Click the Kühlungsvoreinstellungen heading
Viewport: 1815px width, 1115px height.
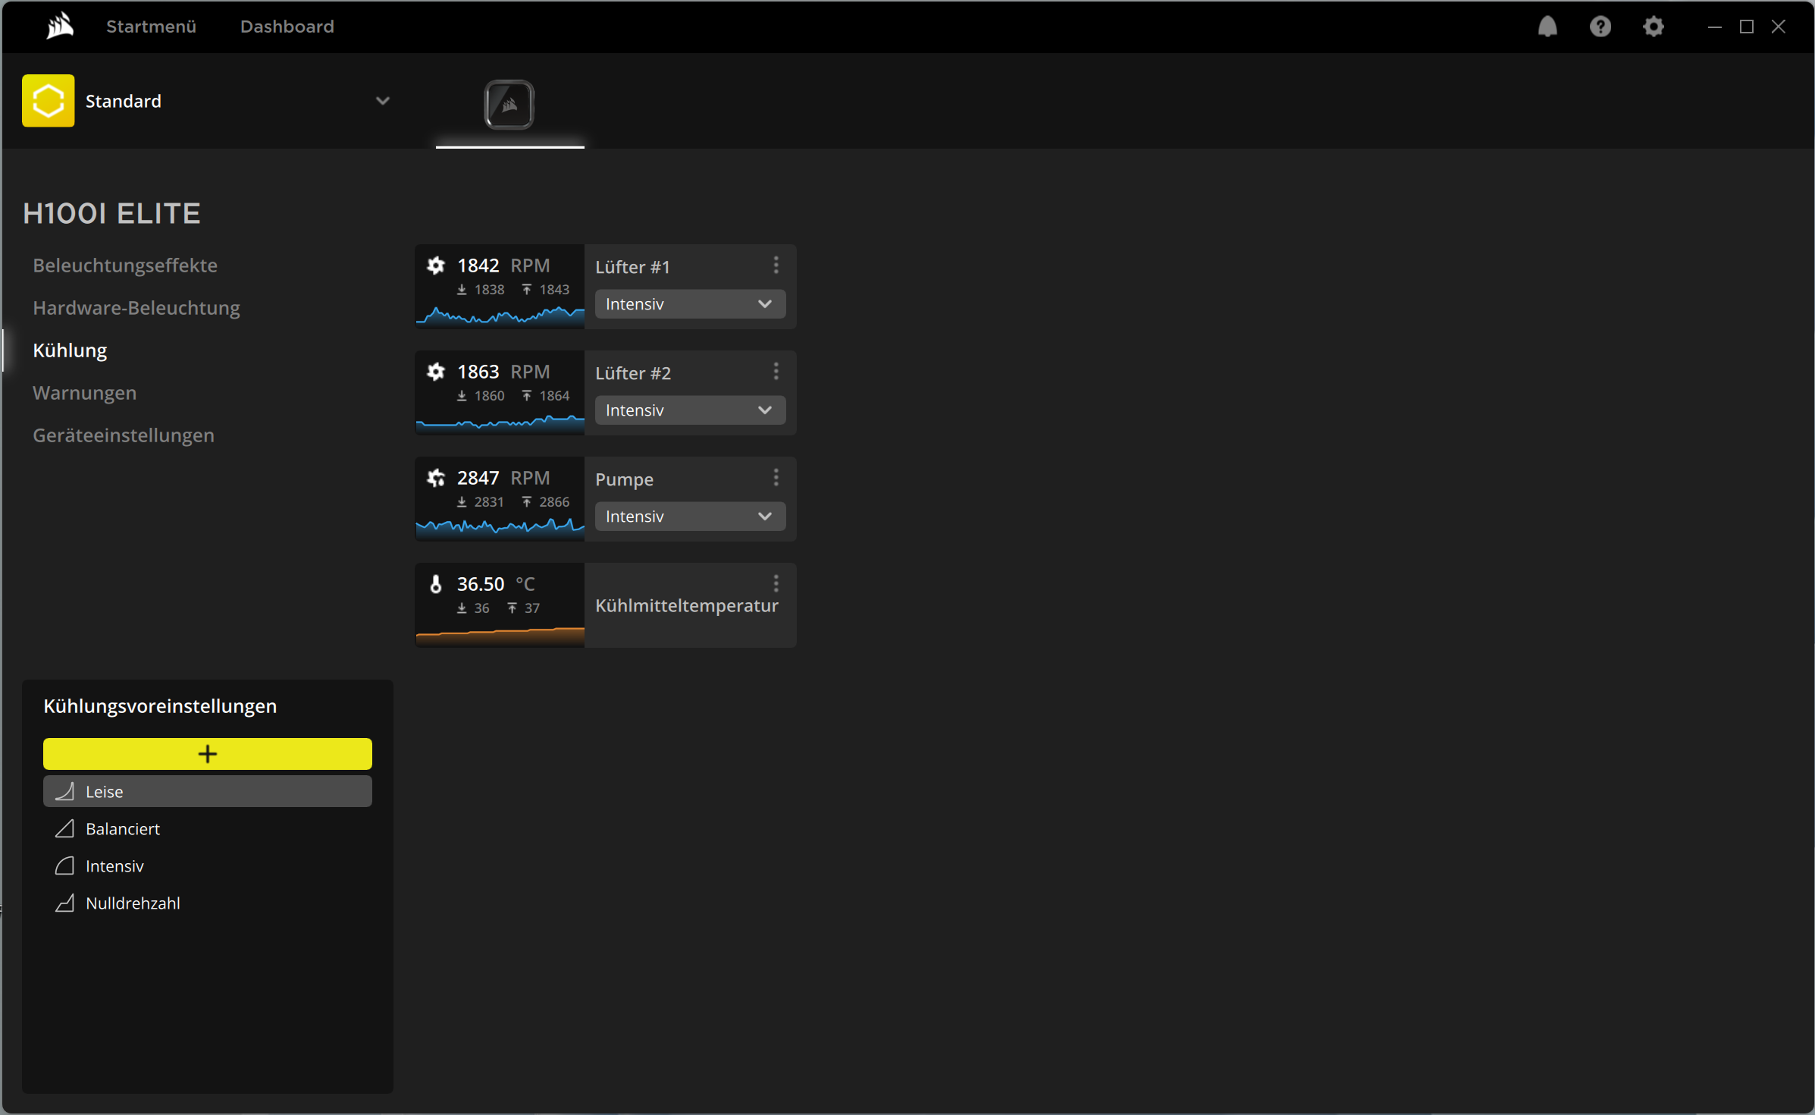coord(160,706)
